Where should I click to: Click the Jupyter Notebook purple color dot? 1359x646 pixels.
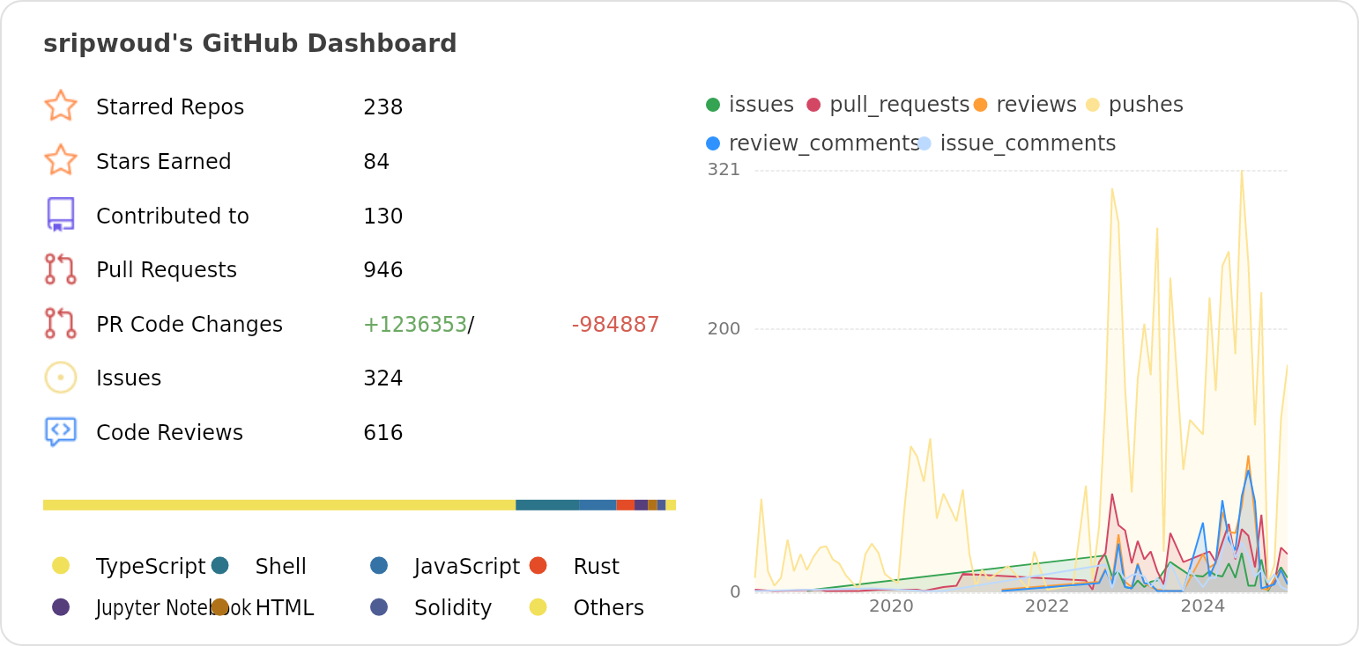coord(61,607)
